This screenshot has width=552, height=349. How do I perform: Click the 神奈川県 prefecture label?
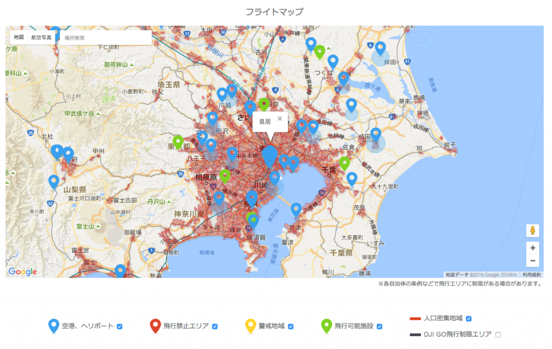(189, 214)
